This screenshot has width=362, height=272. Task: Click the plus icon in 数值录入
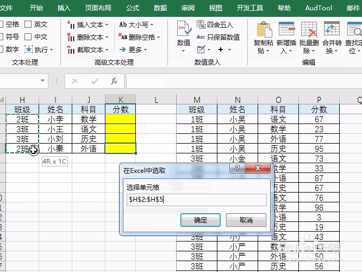coord(221,50)
